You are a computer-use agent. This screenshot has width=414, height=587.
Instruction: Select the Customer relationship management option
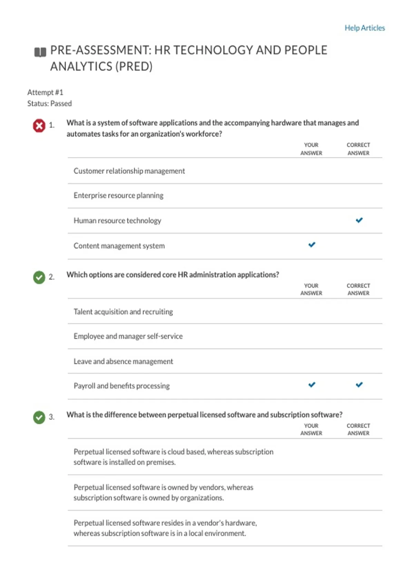[225, 171]
